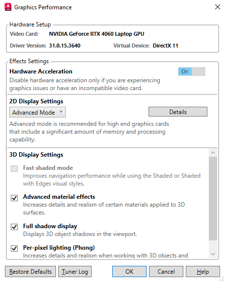Click the AutoCAD app icon in title bar
The height and width of the screenshot is (282, 225).
click(8, 7)
